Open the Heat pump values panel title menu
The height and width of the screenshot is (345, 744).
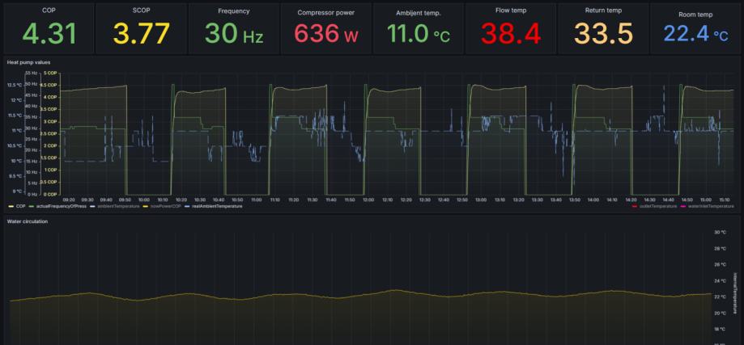(x=28, y=62)
